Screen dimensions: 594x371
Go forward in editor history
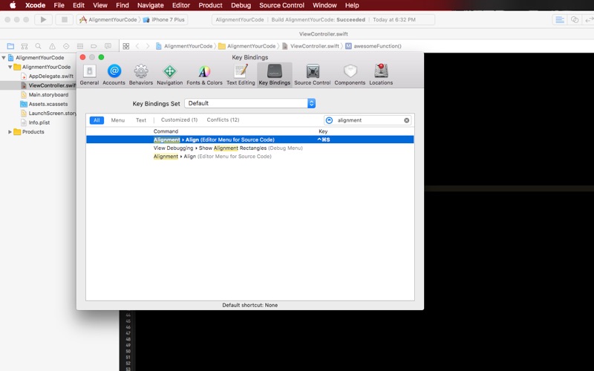pyautogui.click(x=148, y=46)
